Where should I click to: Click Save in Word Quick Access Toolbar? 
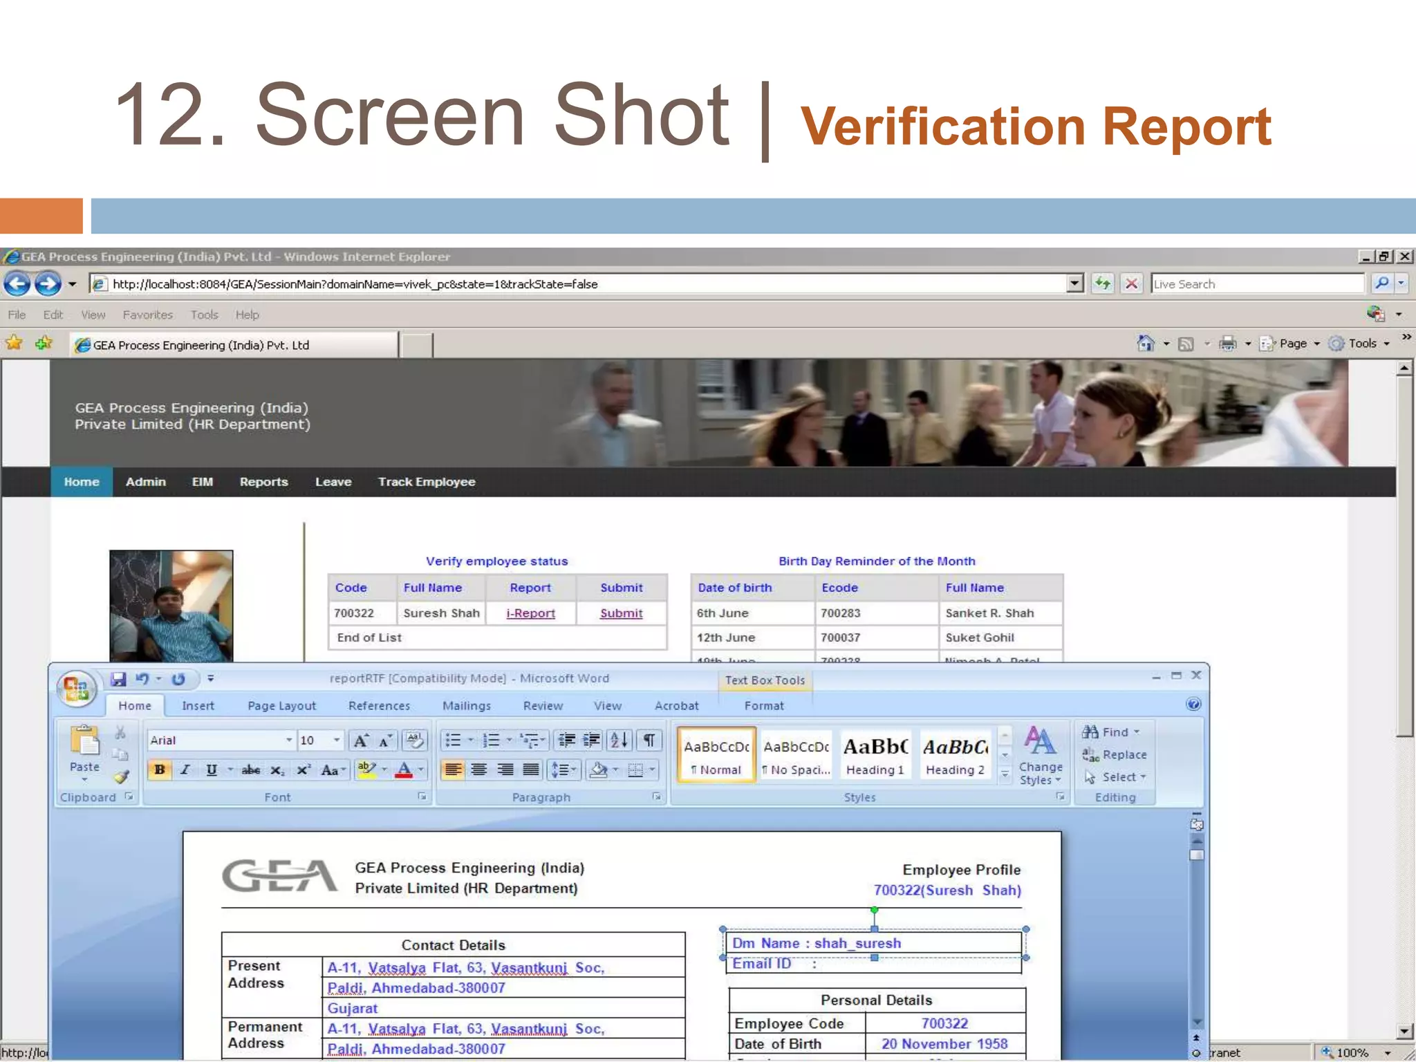[118, 679]
